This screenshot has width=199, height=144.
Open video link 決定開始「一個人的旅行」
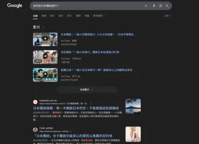(90, 52)
